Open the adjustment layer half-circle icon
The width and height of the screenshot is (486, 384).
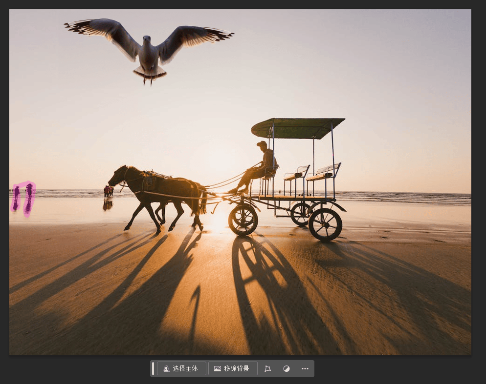click(x=287, y=368)
